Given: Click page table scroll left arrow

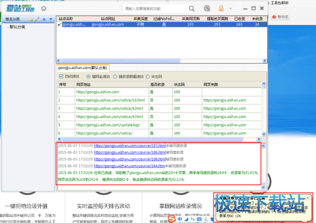Looking at the screenshot, I should (x=59, y=139).
